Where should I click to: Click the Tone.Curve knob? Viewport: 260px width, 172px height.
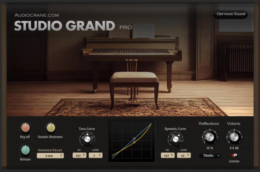click(x=87, y=139)
